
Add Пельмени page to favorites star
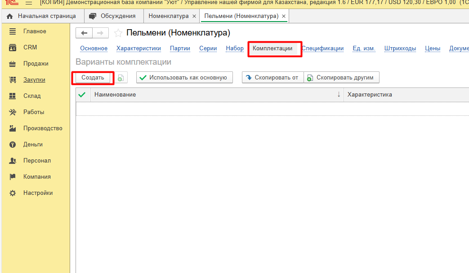tap(118, 33)
